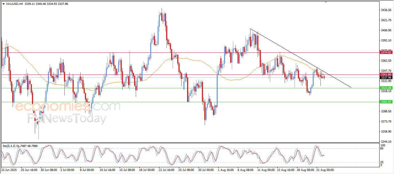This screenshot has height=174, width=394.
Task: Click the triangle icon before XAUUSD,H4
Action: tap(3, 4)
